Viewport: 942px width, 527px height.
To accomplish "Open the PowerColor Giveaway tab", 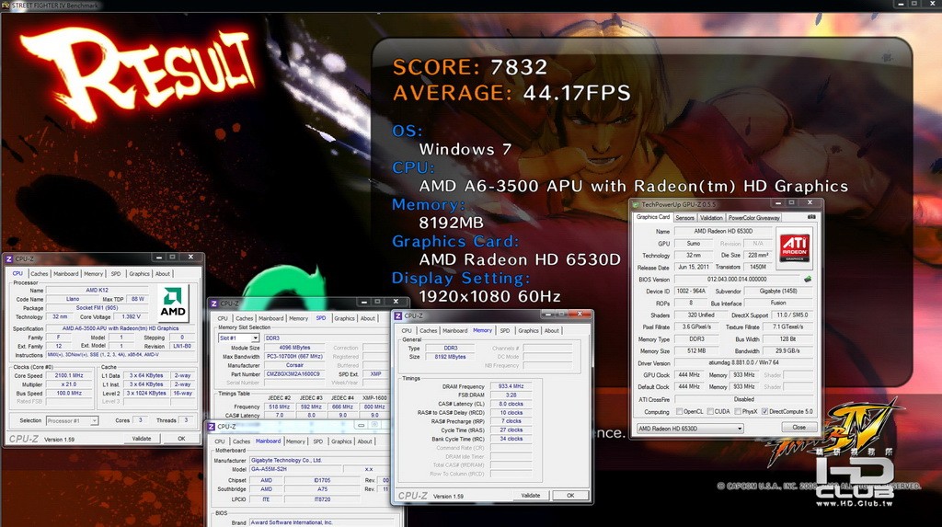I will coord(754,218).
